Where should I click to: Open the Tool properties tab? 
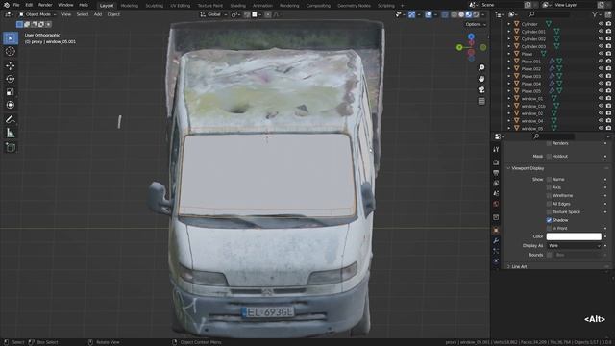coord(496,150)
